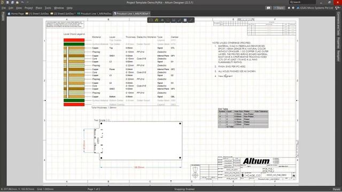Expand the Projects side panel tab
Screen dimensions: 342x192
[3, 17]
